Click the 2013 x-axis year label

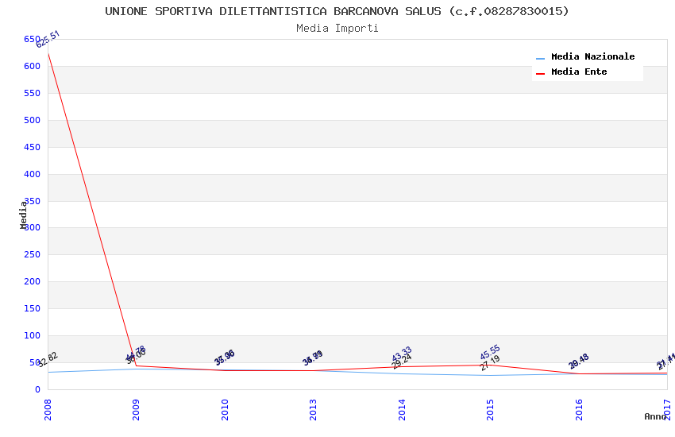click(x=313, y=409)
